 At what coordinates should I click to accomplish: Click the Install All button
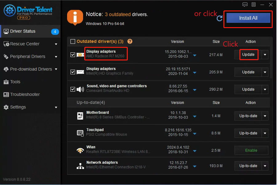[x=248, y=18]
